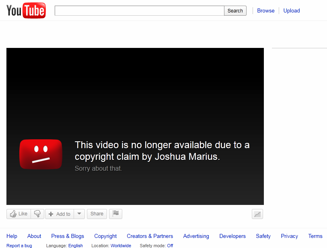Image resolution: width=327 pixels, height=248 pixels.
Task: Open the Copyright footer link
Action: point(105,236)
